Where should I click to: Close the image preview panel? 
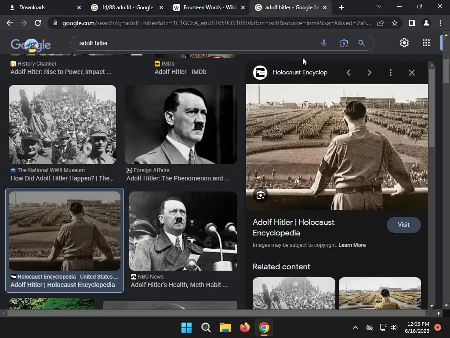click(411, 73)
